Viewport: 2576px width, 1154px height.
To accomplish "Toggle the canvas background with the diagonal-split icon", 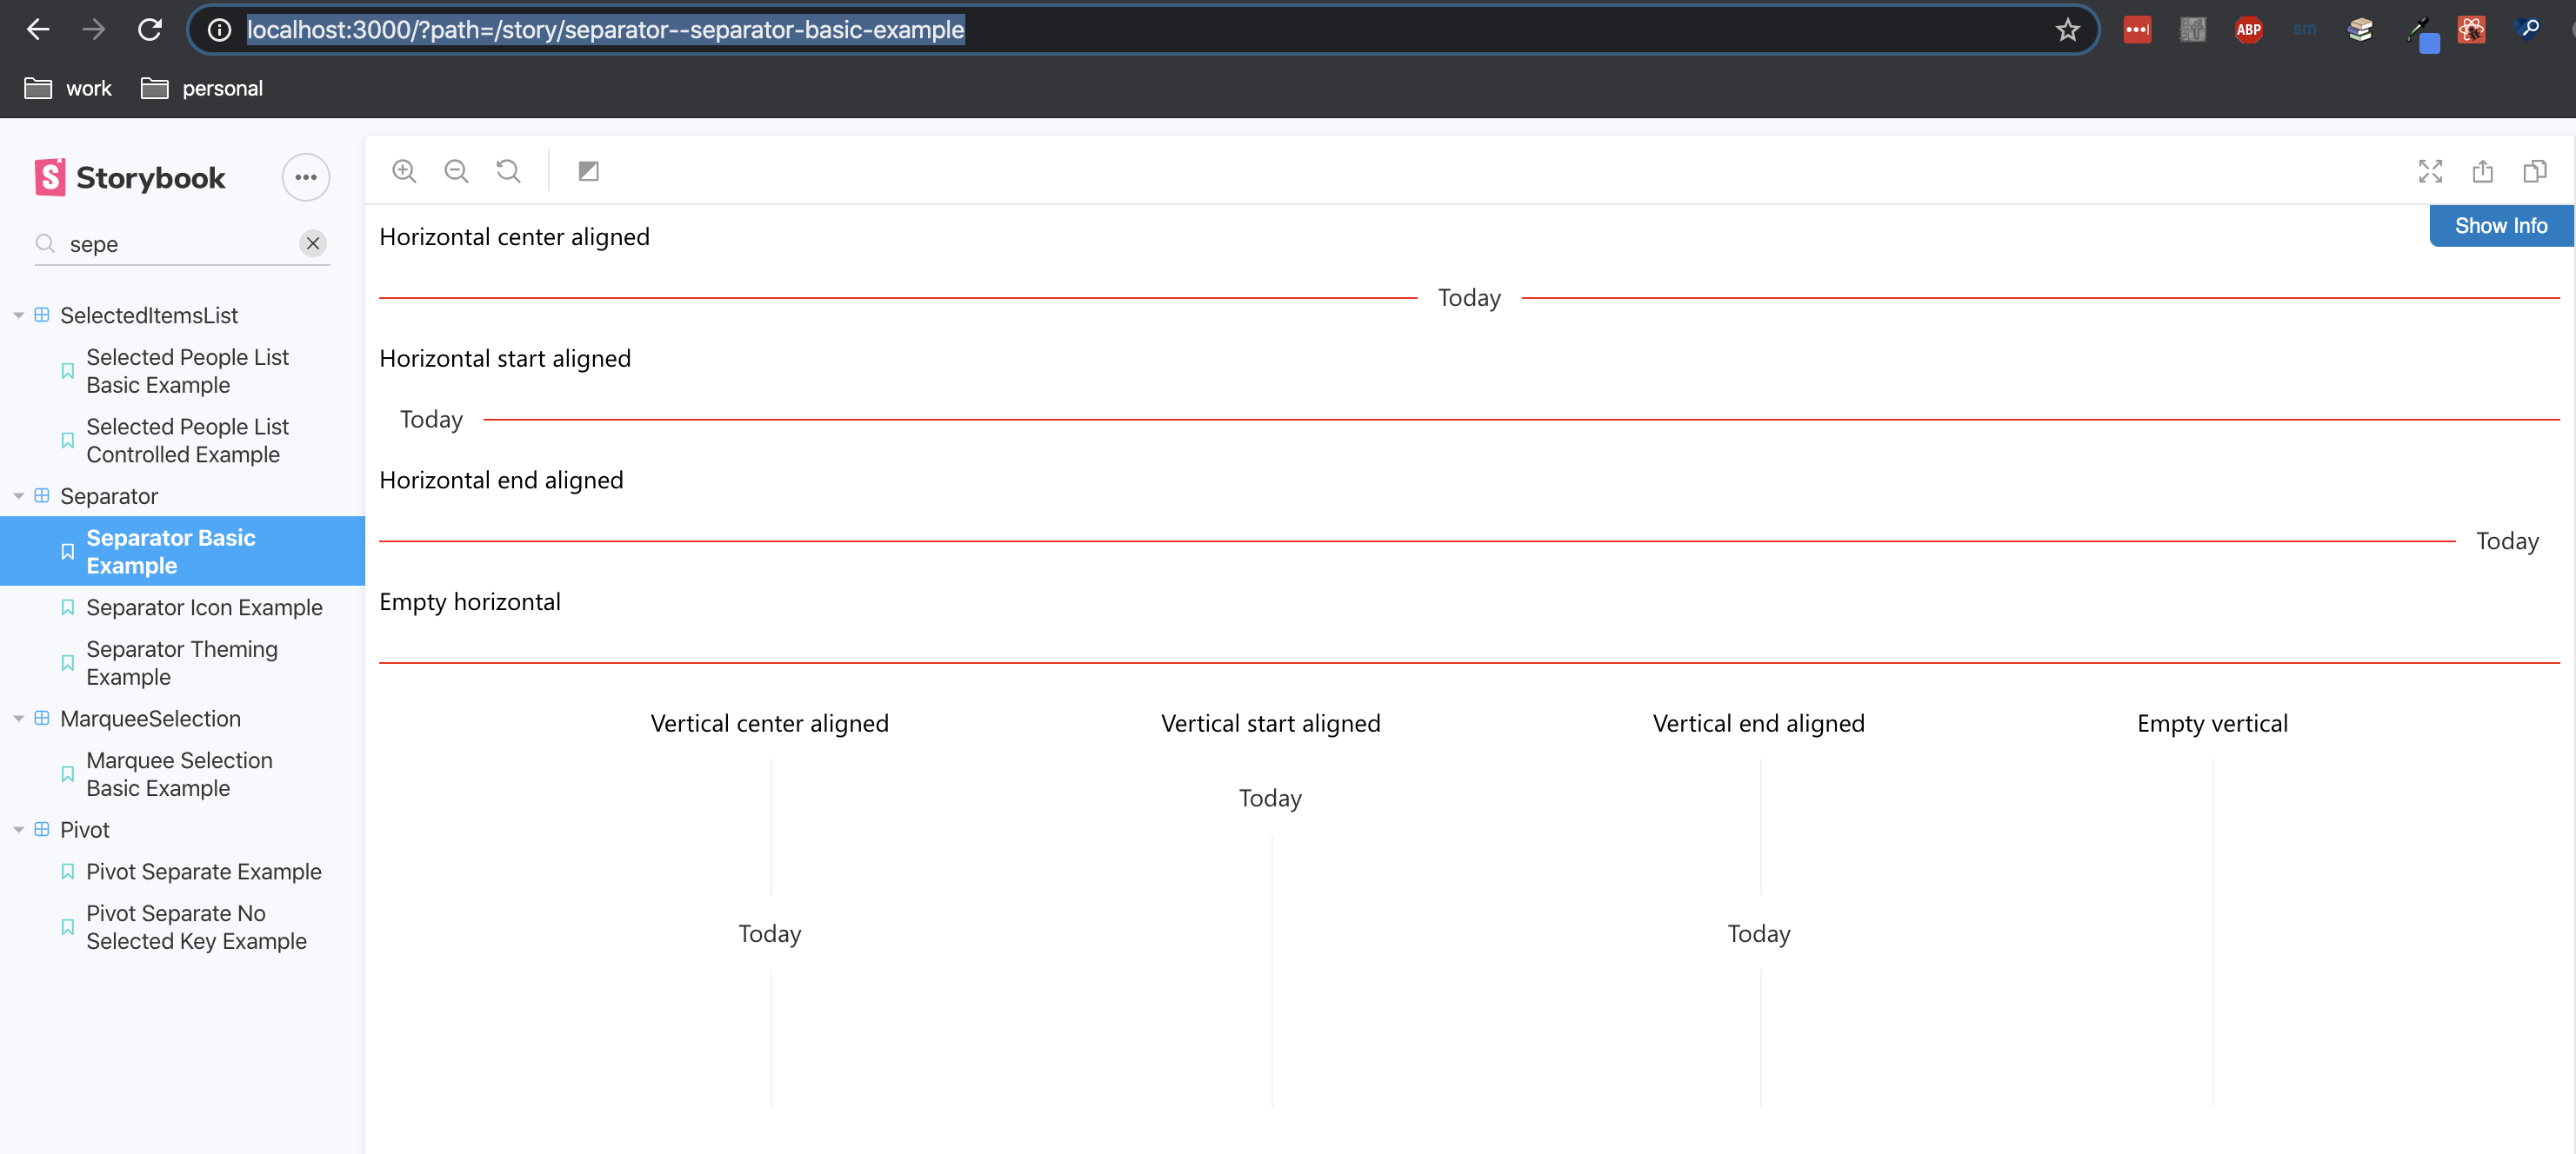I will tap(588, 169).
